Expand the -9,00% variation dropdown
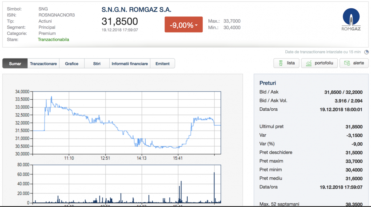This screenshot has width=371, height=207. pyautogui.click(x=183, y=25)
